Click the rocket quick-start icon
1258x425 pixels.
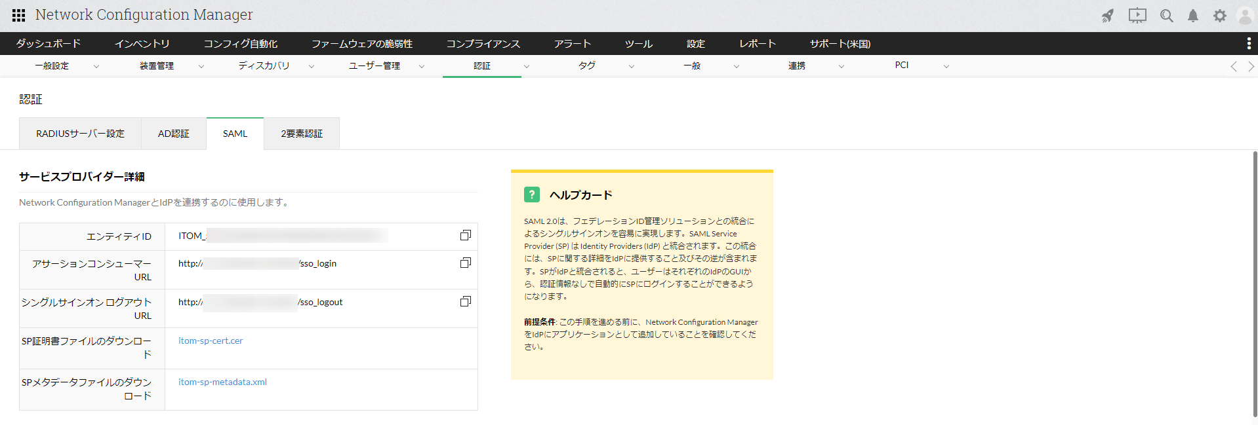pos(1108,16)
